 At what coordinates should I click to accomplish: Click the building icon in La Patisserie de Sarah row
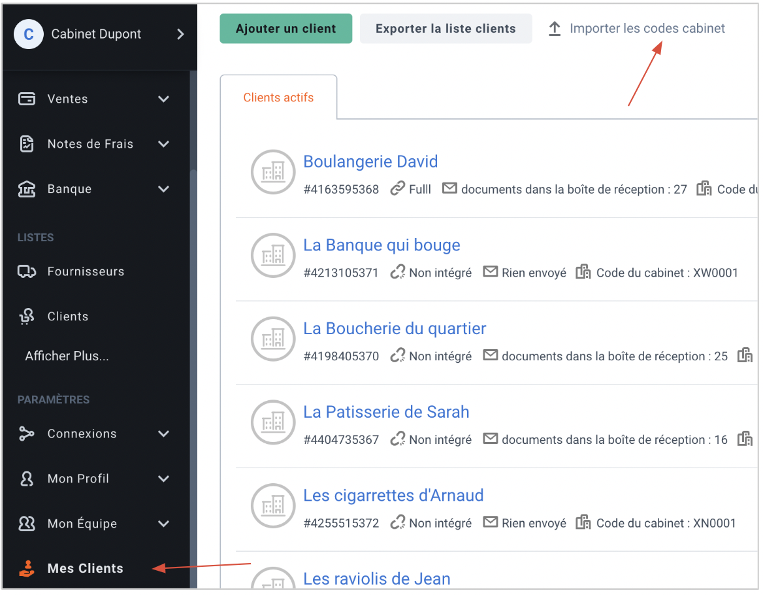tap(745, 439)
